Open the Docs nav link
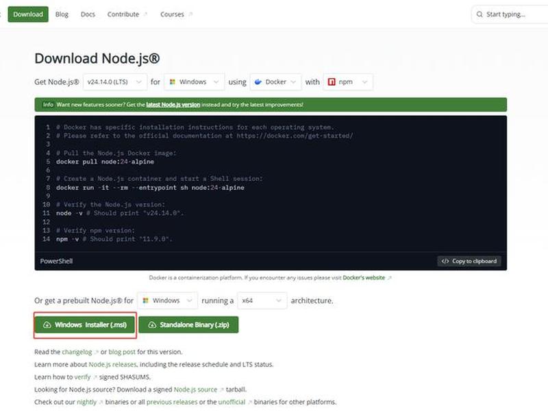The width and height of the screenshot is (548, 411). (x=88, y=14)
